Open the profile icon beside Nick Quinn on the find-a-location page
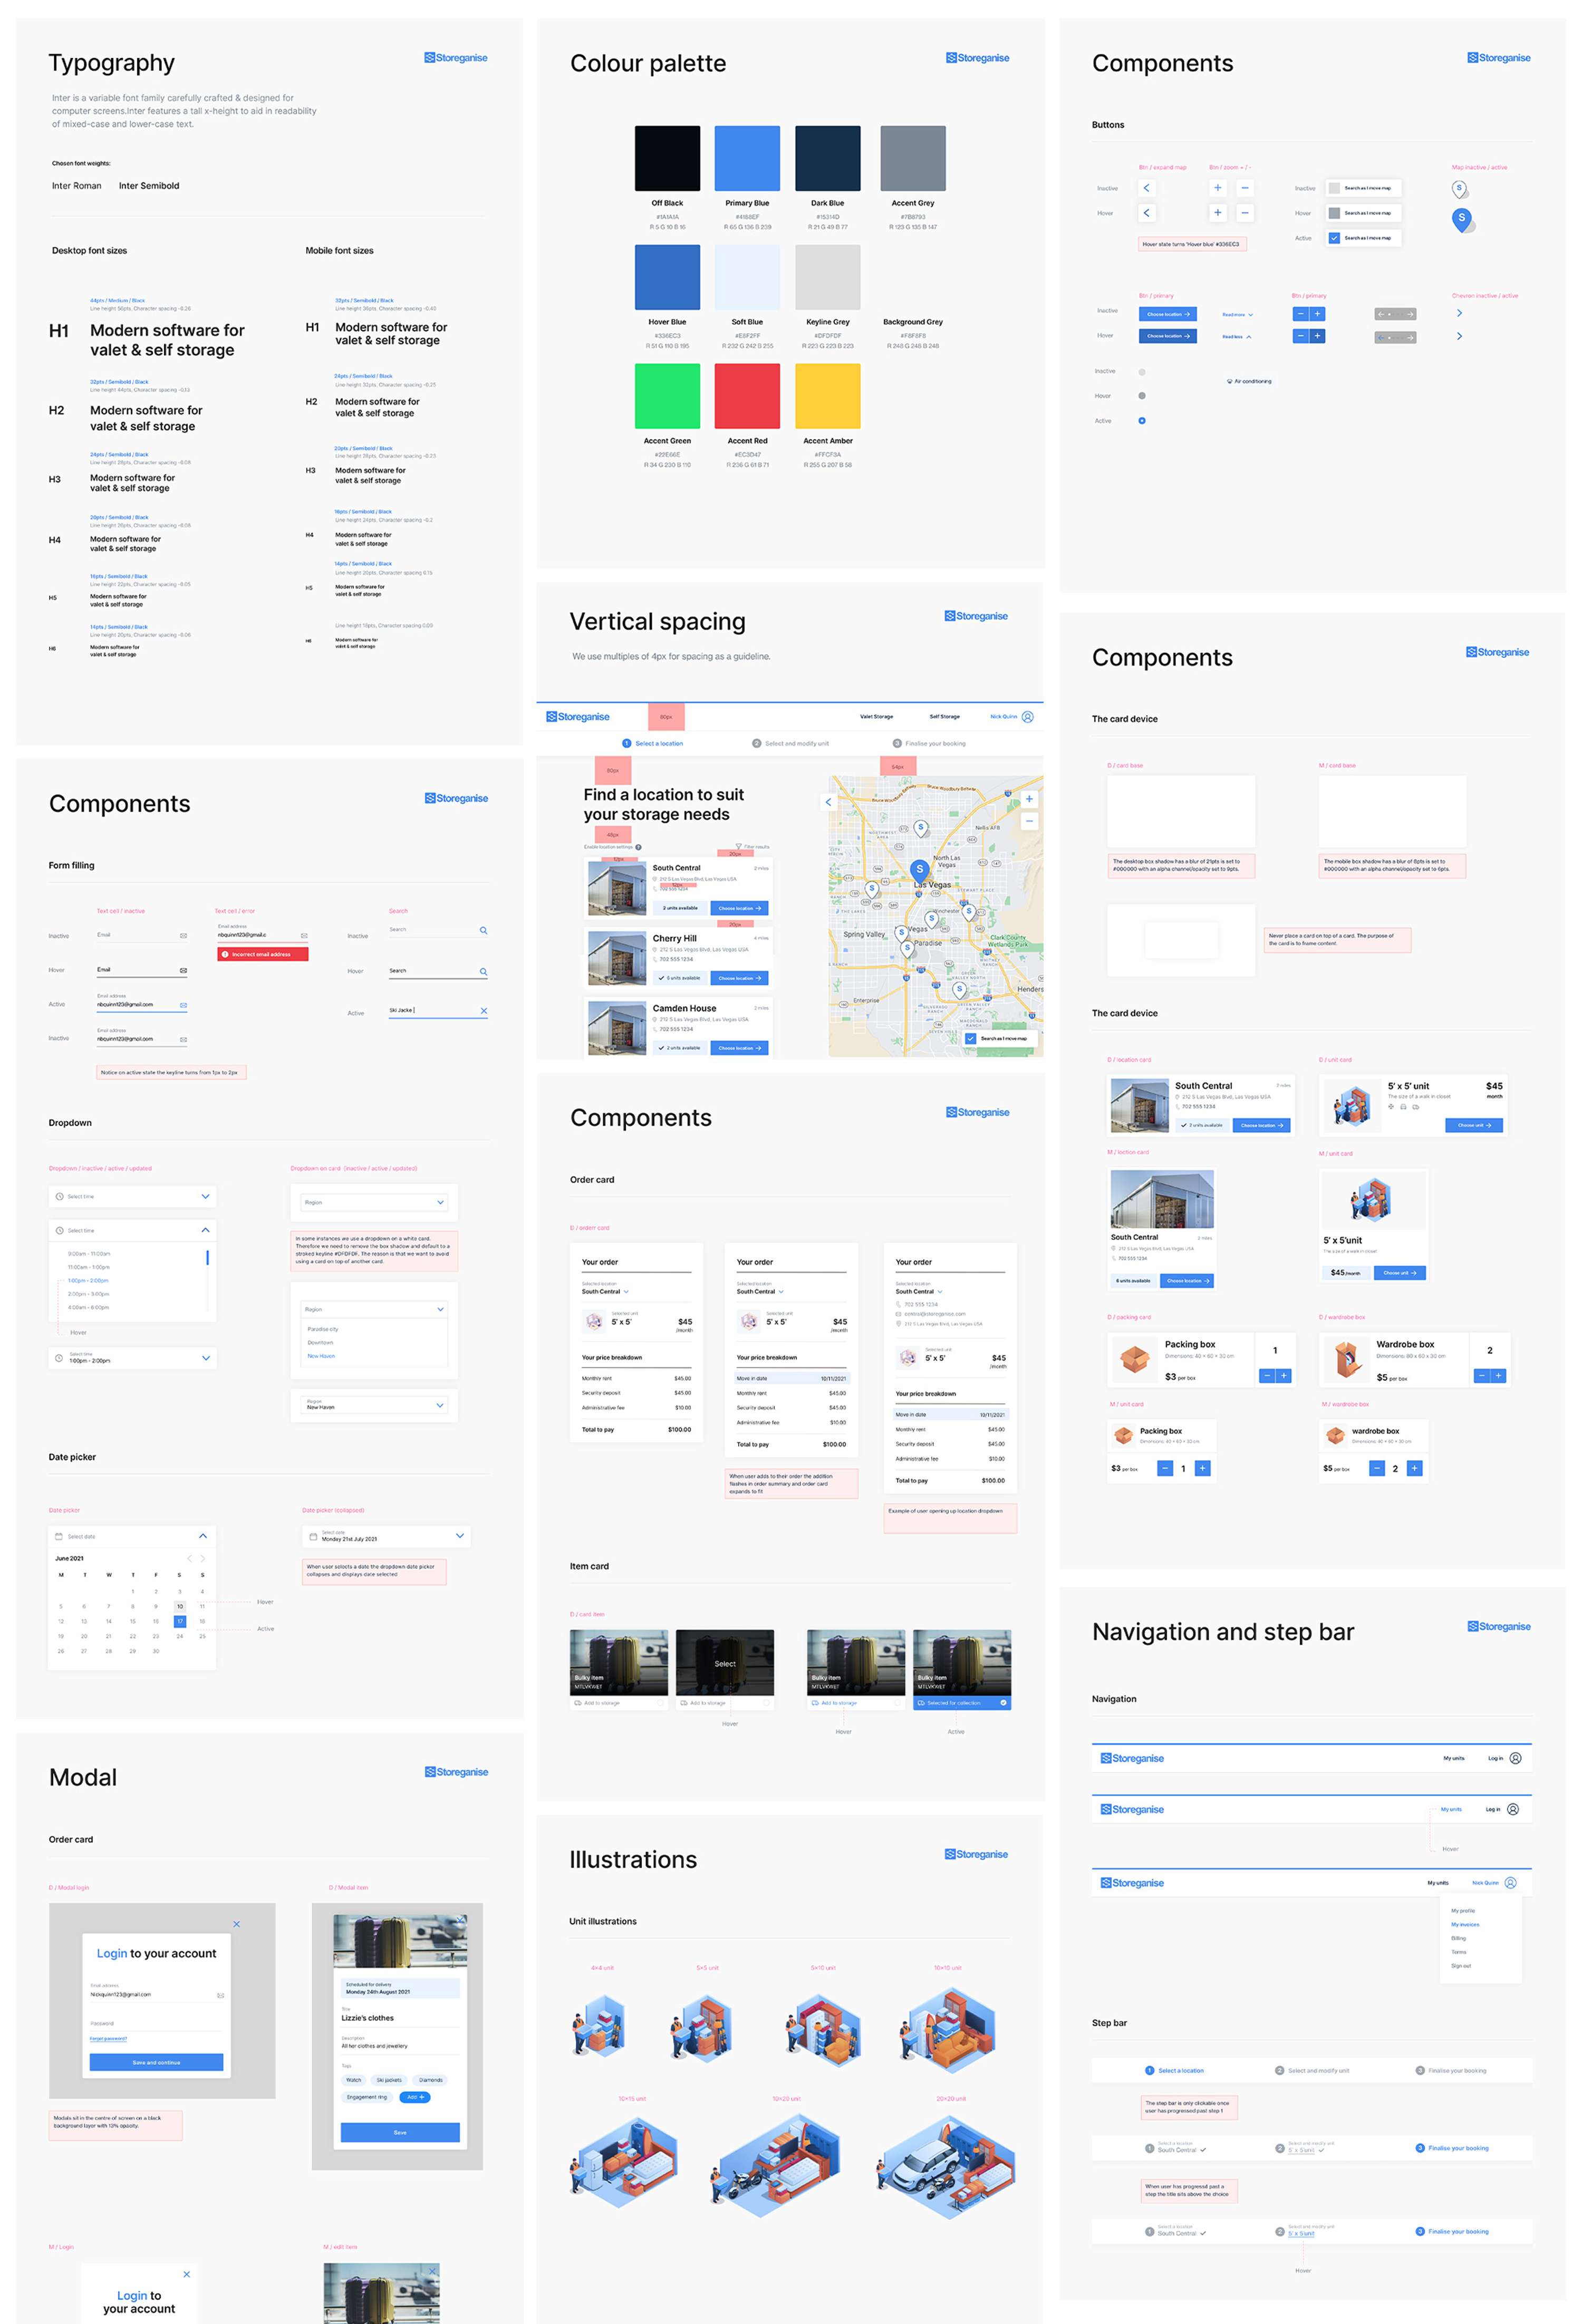The height and width of the screenshot is (2324, 1582). click(1027, 717)
